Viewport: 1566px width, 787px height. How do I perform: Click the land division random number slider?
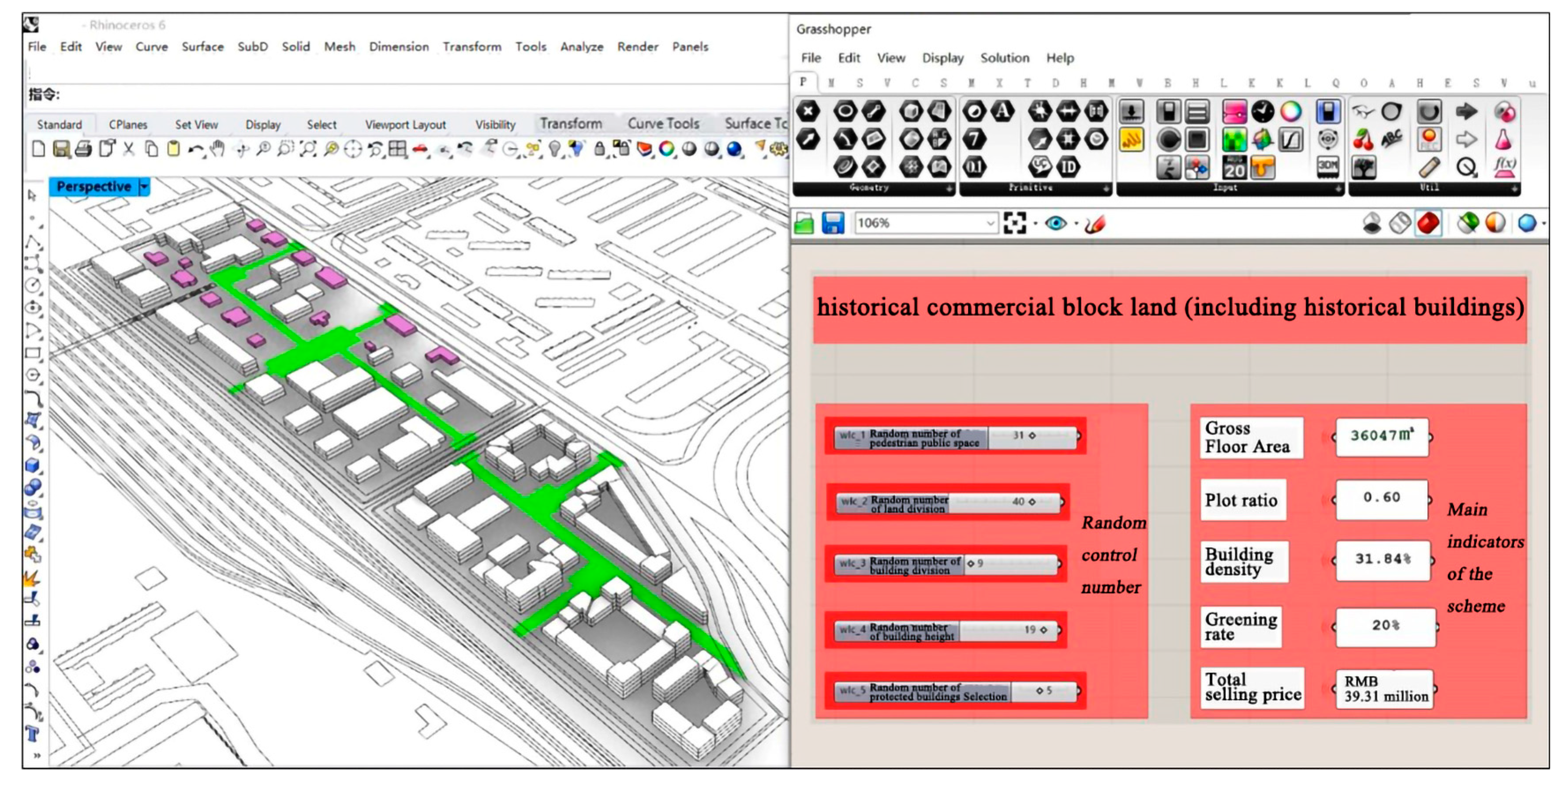pos(948,502)
